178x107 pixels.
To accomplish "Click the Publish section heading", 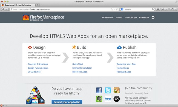I will (x=130, y=47).
